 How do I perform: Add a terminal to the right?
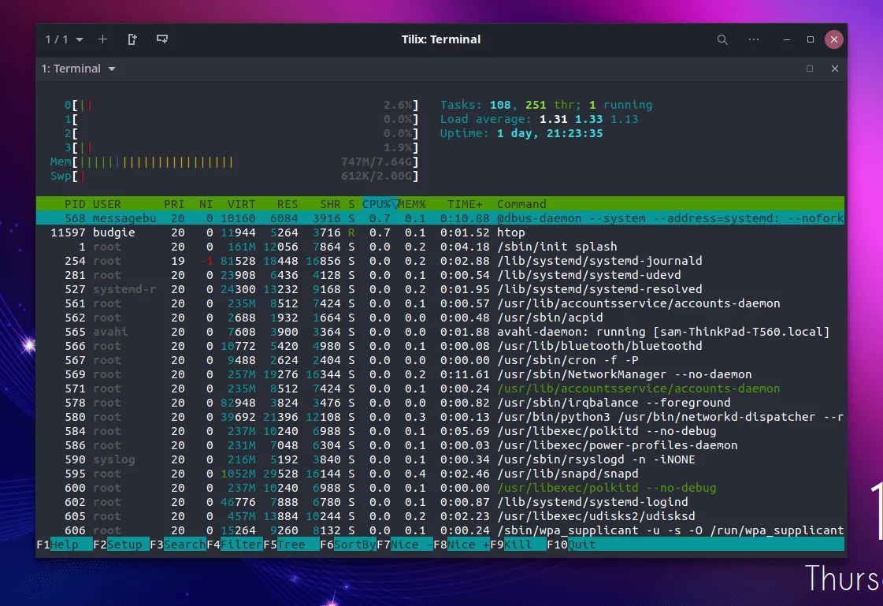tap(132, 39)
